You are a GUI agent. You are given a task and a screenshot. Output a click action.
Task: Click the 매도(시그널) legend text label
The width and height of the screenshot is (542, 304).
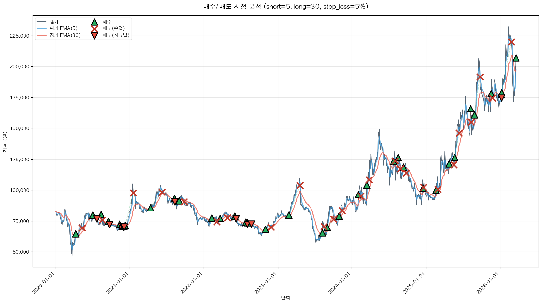[116, 35]
